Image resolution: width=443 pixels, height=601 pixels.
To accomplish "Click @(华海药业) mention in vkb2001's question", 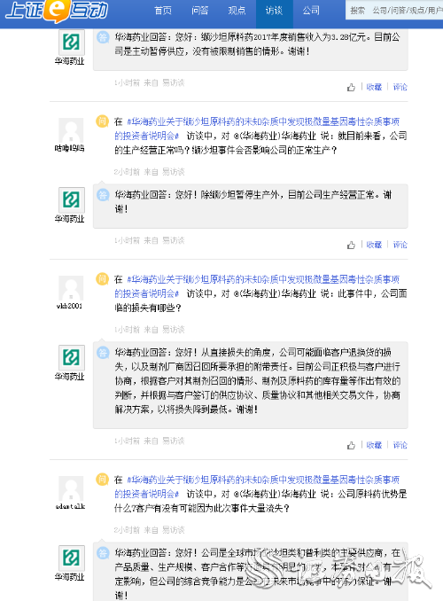I will coord(257,293).
